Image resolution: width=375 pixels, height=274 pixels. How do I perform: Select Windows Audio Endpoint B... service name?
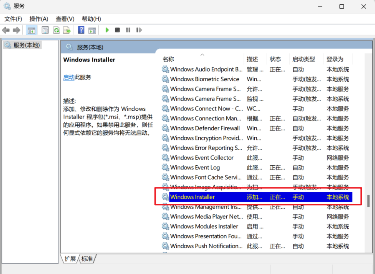point(206,69)
